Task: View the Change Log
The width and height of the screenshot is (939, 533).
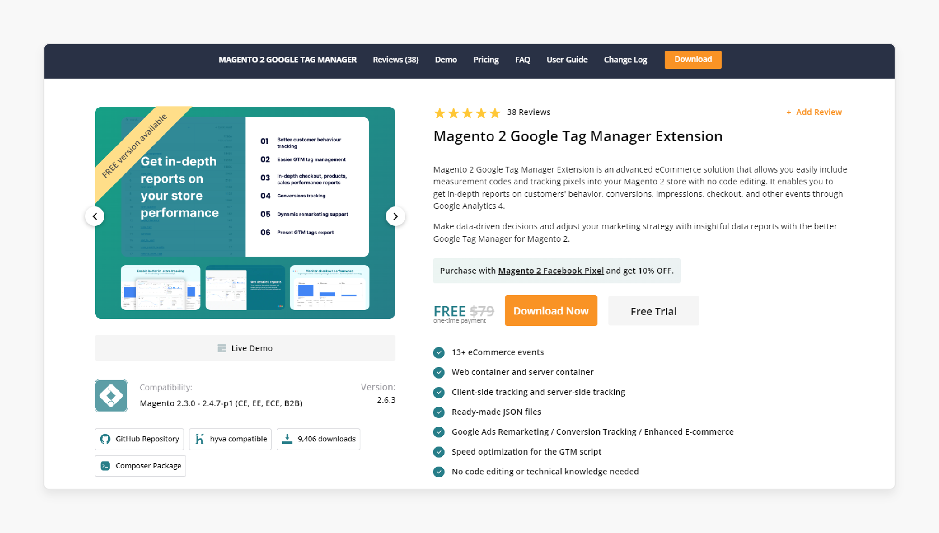Action: tap(625, 60)
